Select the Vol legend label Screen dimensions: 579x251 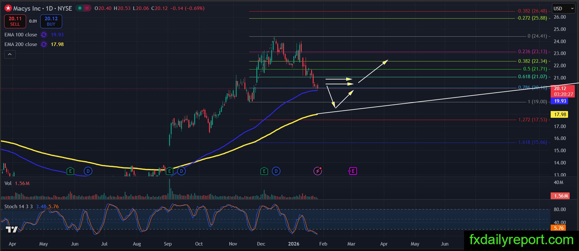pyautogui.click(x=8, y=183)
